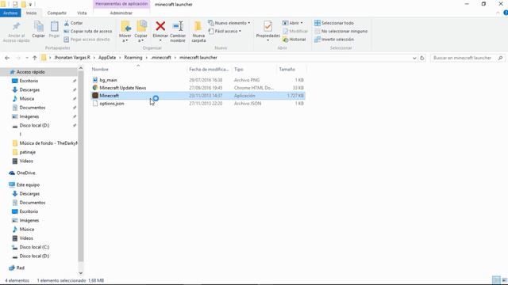Open the Nuevo elemento dropdown
508x285 pixels.
tap(229, 23)
